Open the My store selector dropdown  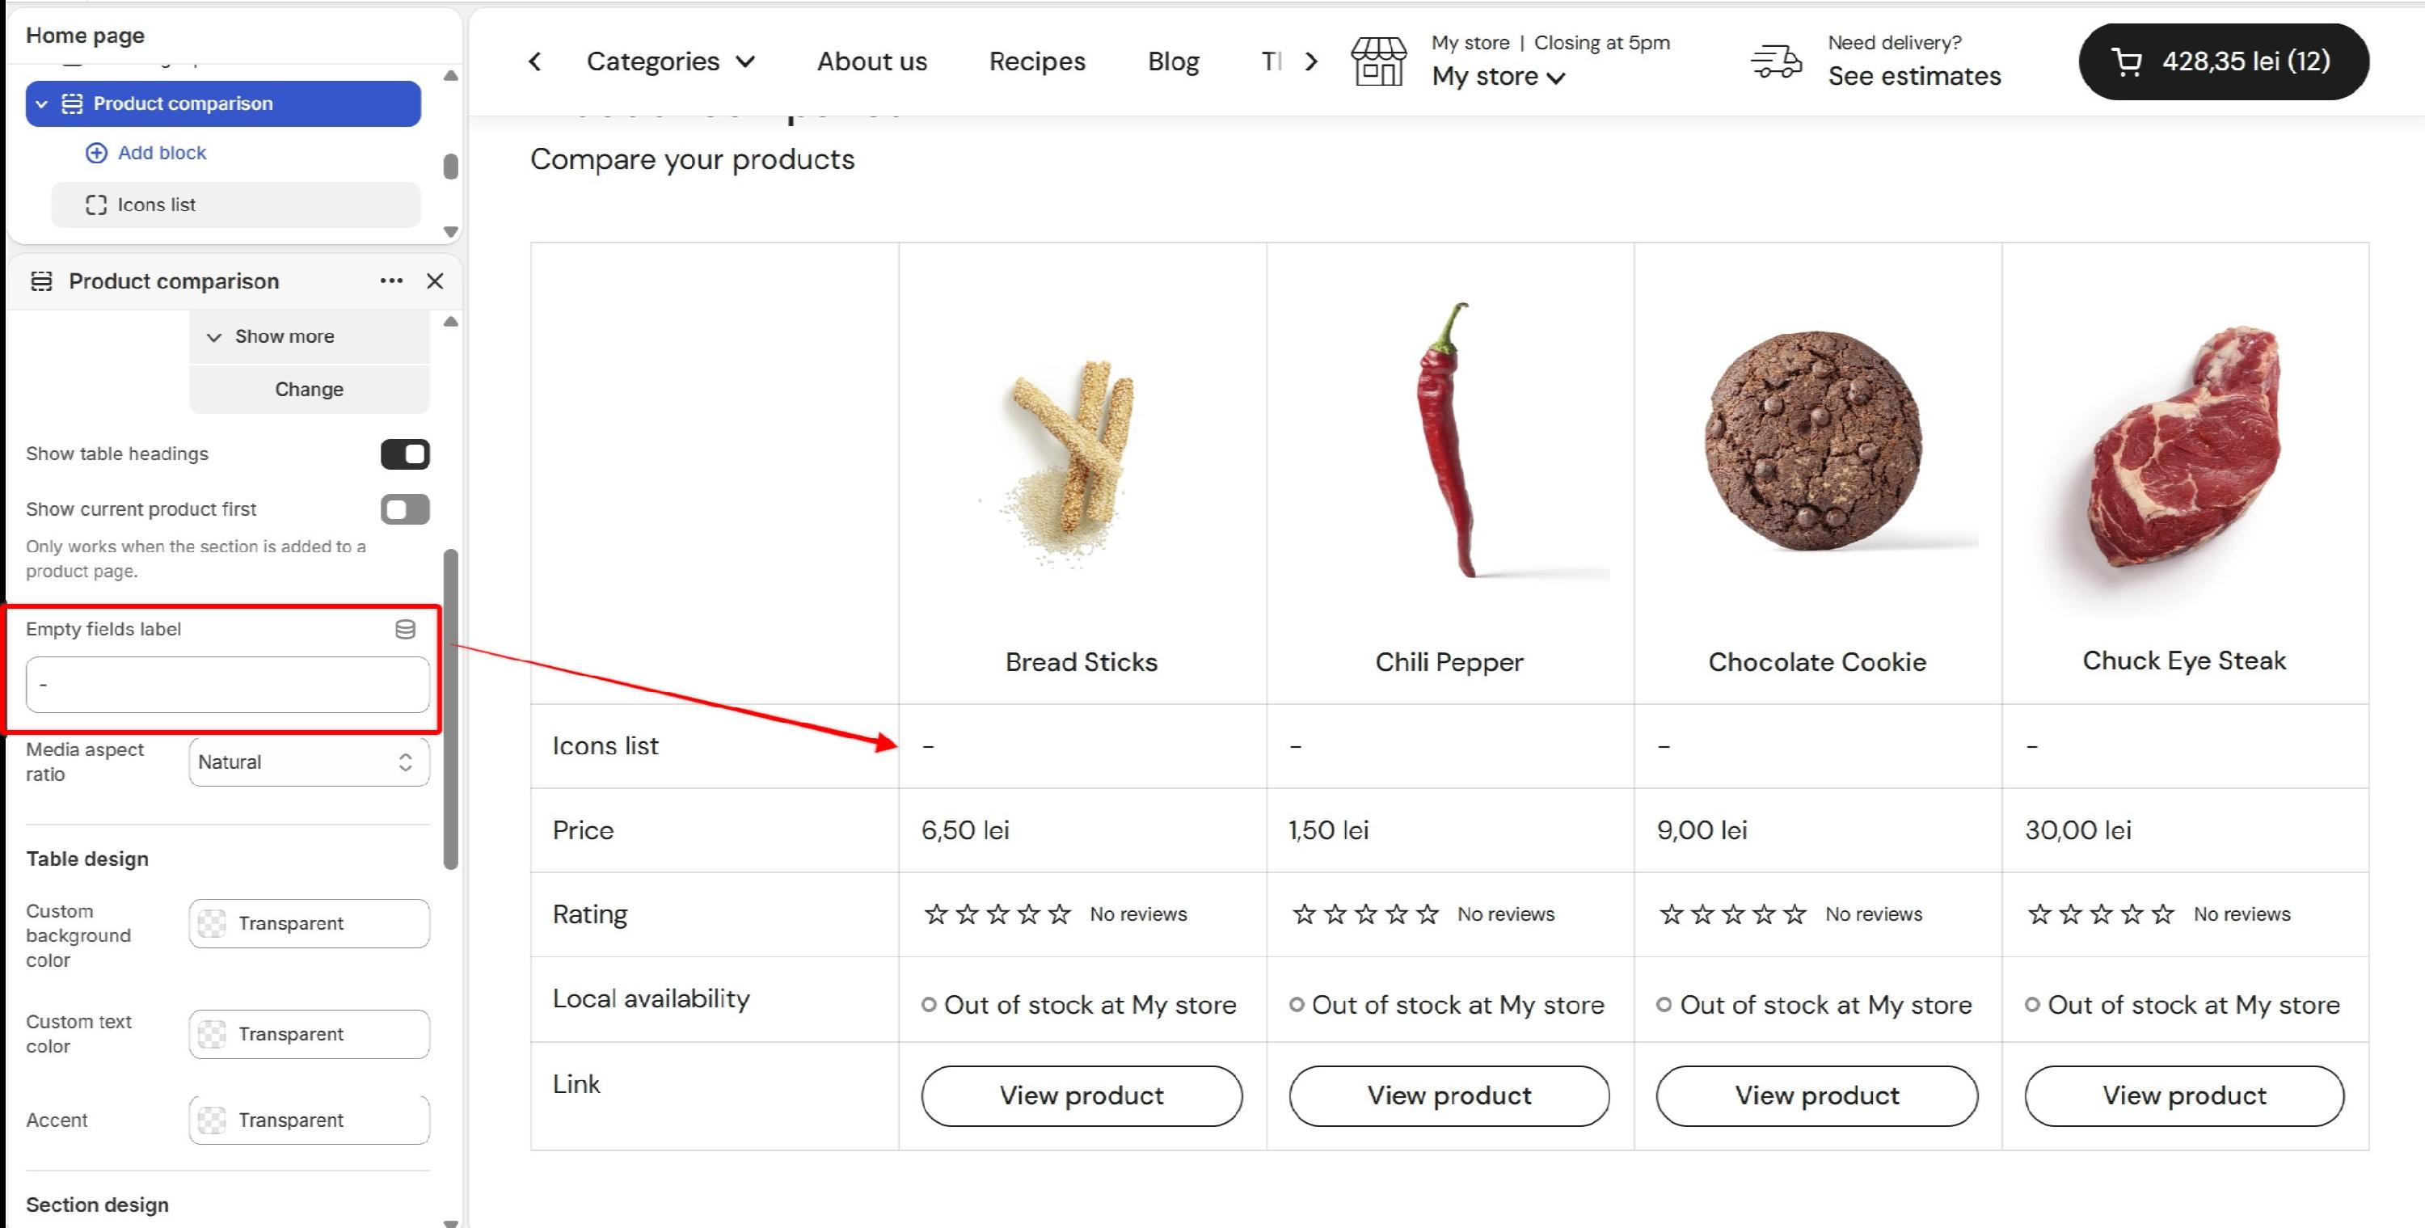click(1499, 76)
